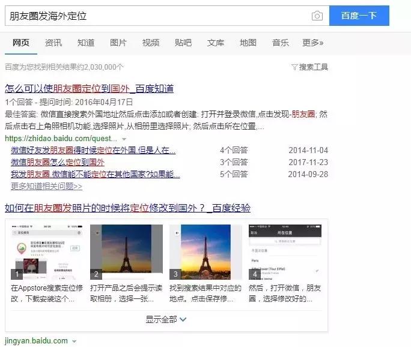Switch to the 地图 tab

(248, 43)
